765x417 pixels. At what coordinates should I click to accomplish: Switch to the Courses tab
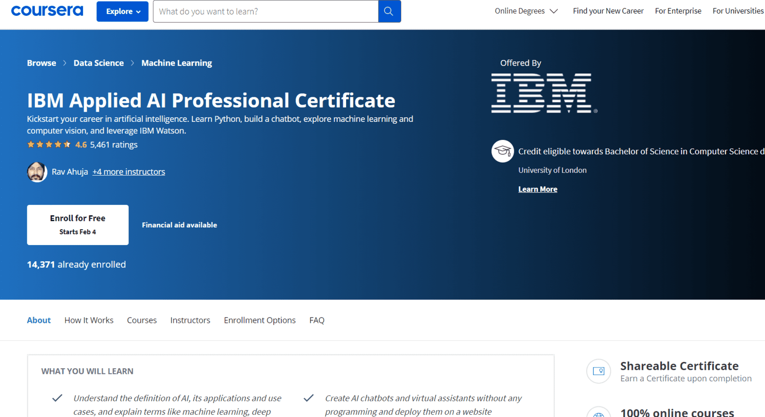pyautogui.click(x=141, y=320)
